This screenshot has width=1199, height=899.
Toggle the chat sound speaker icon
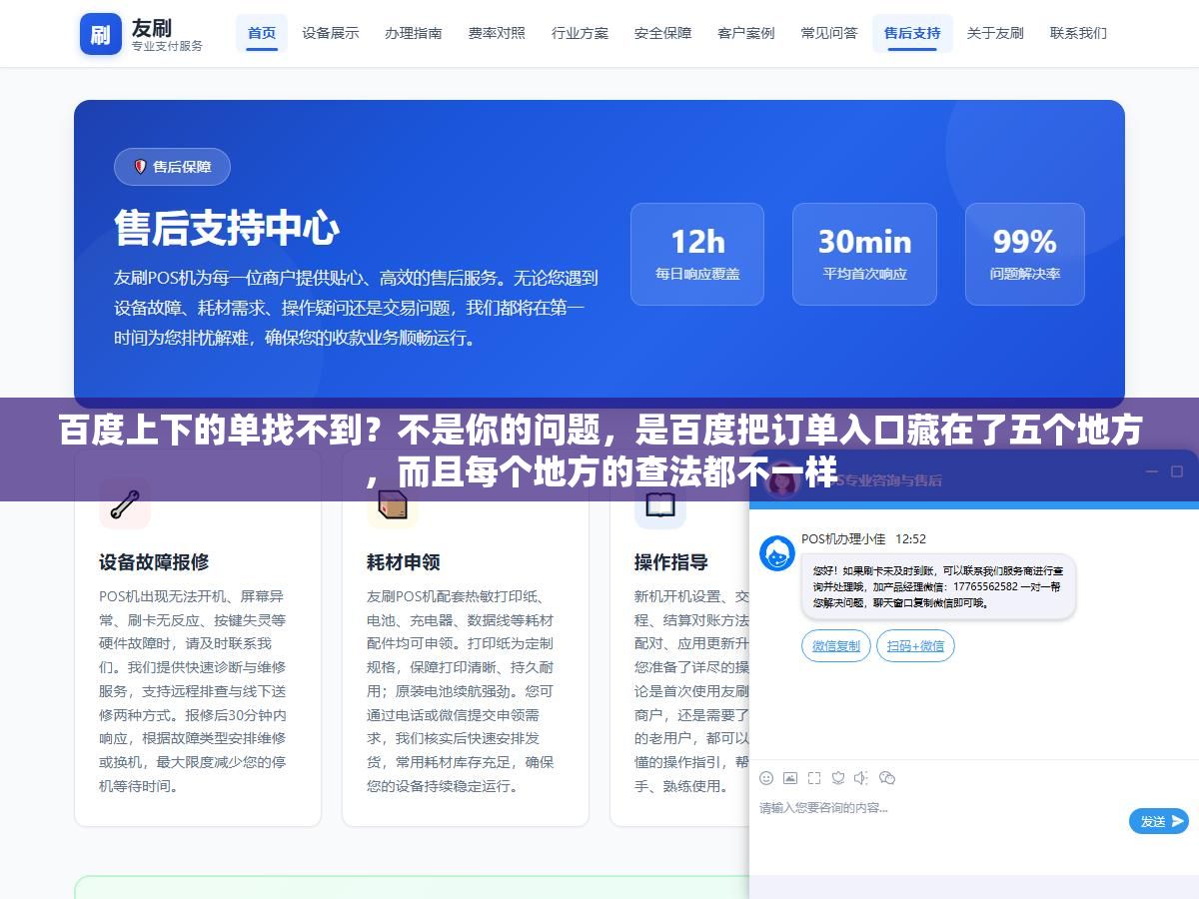tap(861, 778)
